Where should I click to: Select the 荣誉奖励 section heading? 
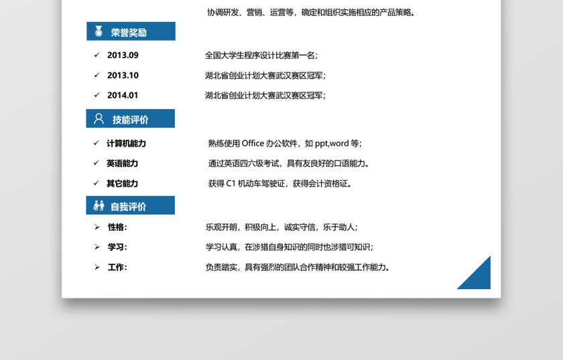(131, 31)
